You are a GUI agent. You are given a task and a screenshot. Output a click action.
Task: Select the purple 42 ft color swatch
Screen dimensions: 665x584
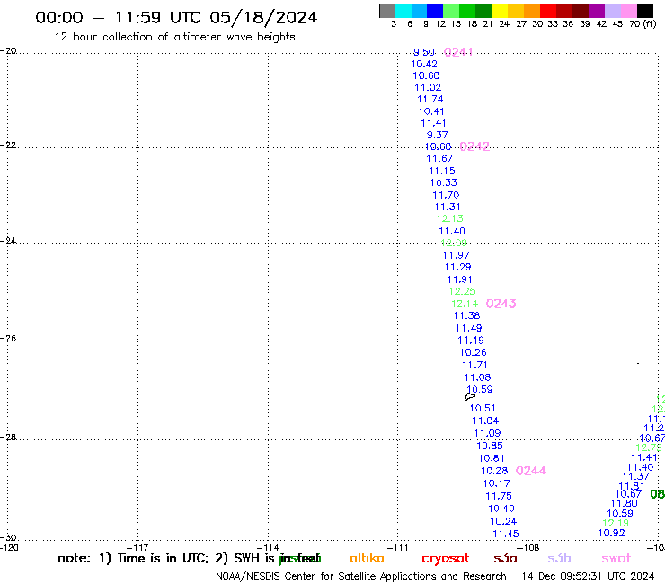click(597, 11)
